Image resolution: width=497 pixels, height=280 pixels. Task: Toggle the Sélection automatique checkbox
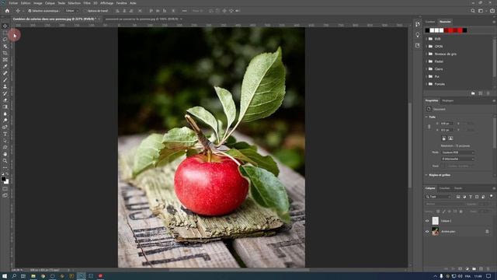30,11
